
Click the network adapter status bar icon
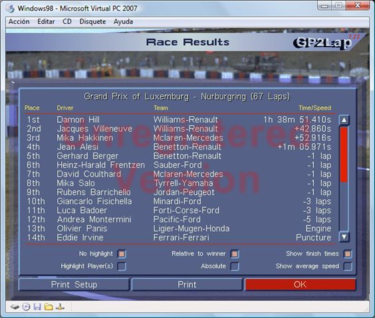60,307
